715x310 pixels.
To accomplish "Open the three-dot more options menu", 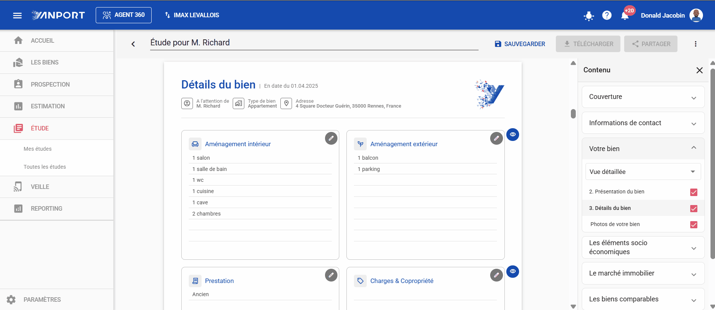I will (695, 44).
